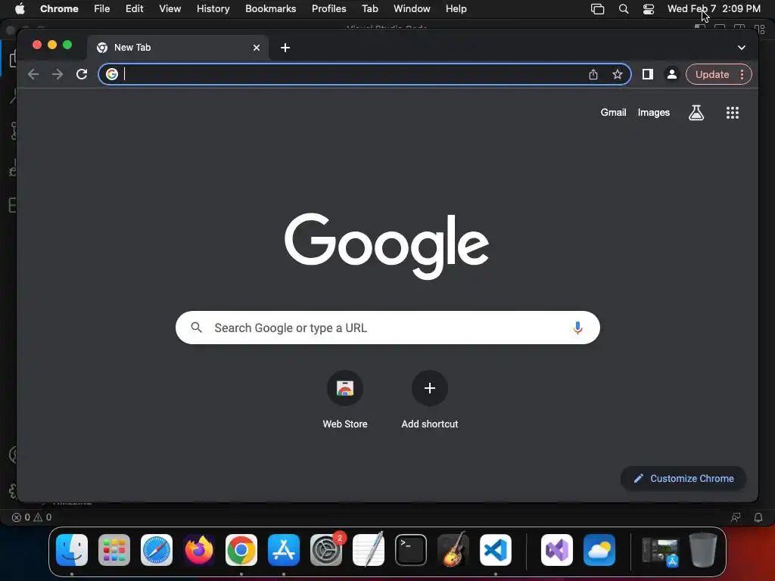Viewport: 775px width, 581px height.
Task: Click Add shortcut
Action: (430, 400)
